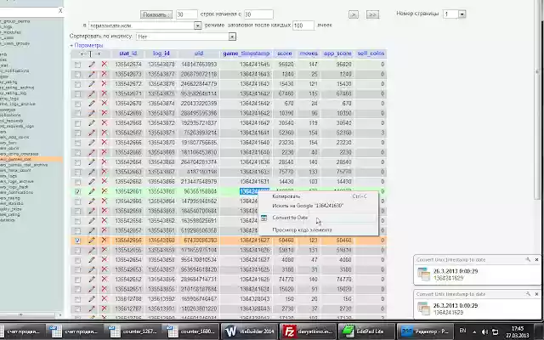The width and height of the screenshot is (544, 340).
Task: Tick checkbox for row 135542668
Action: point(77,123)
